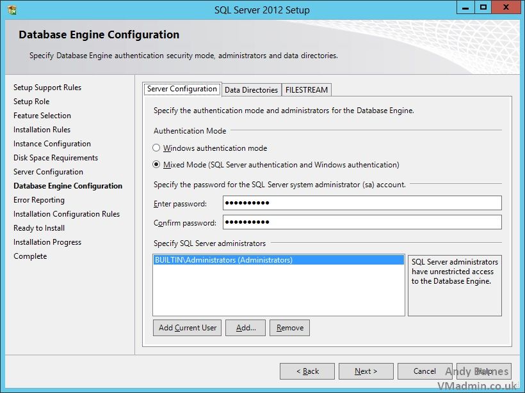Maximize the SQL Server 2012 Setup window
Image resolution: width=525 pixels, height=393 pixels.
click(484, 8)
